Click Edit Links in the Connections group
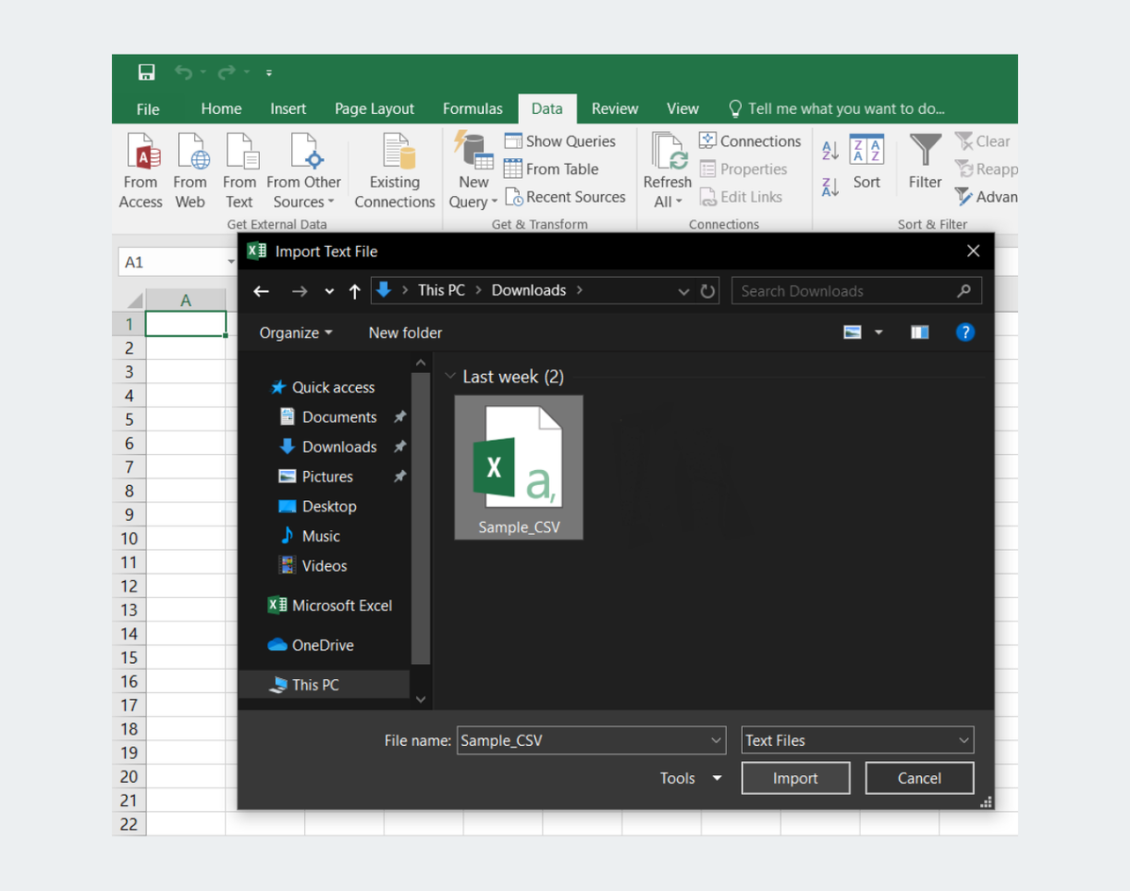Screen dimensions: 1130x891 (x=741, y=197)
